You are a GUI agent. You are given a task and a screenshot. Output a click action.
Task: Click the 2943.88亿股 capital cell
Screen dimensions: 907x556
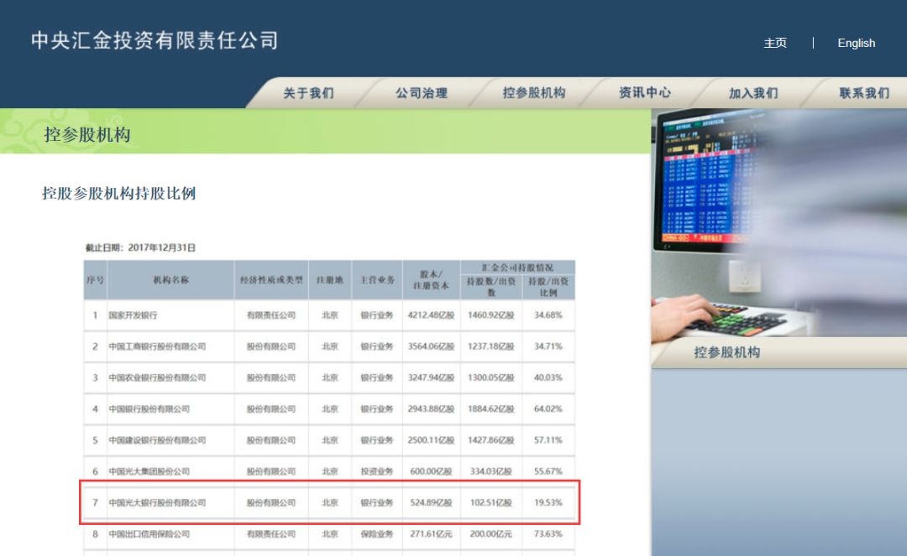pos(431,408)
